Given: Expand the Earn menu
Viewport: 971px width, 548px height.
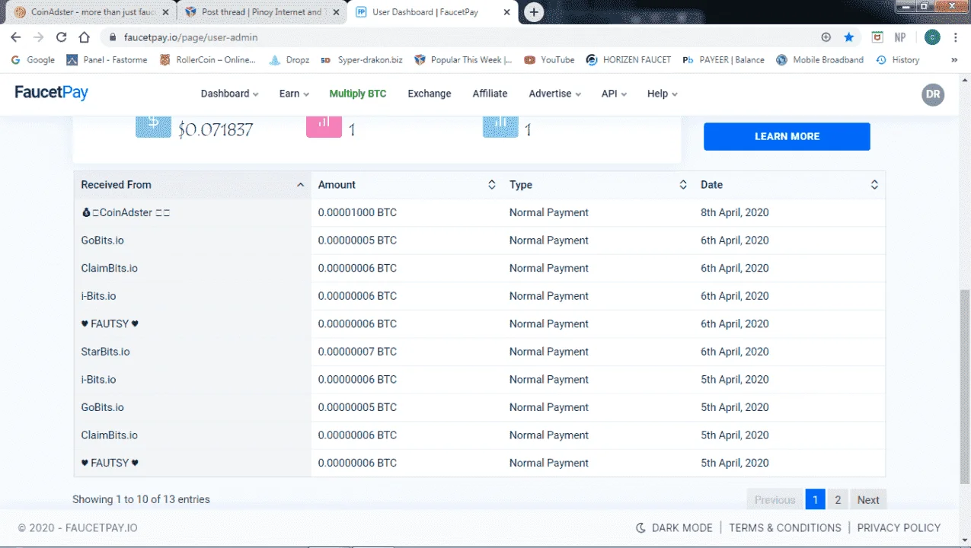Looking at the screenshot, I should 294,94.
